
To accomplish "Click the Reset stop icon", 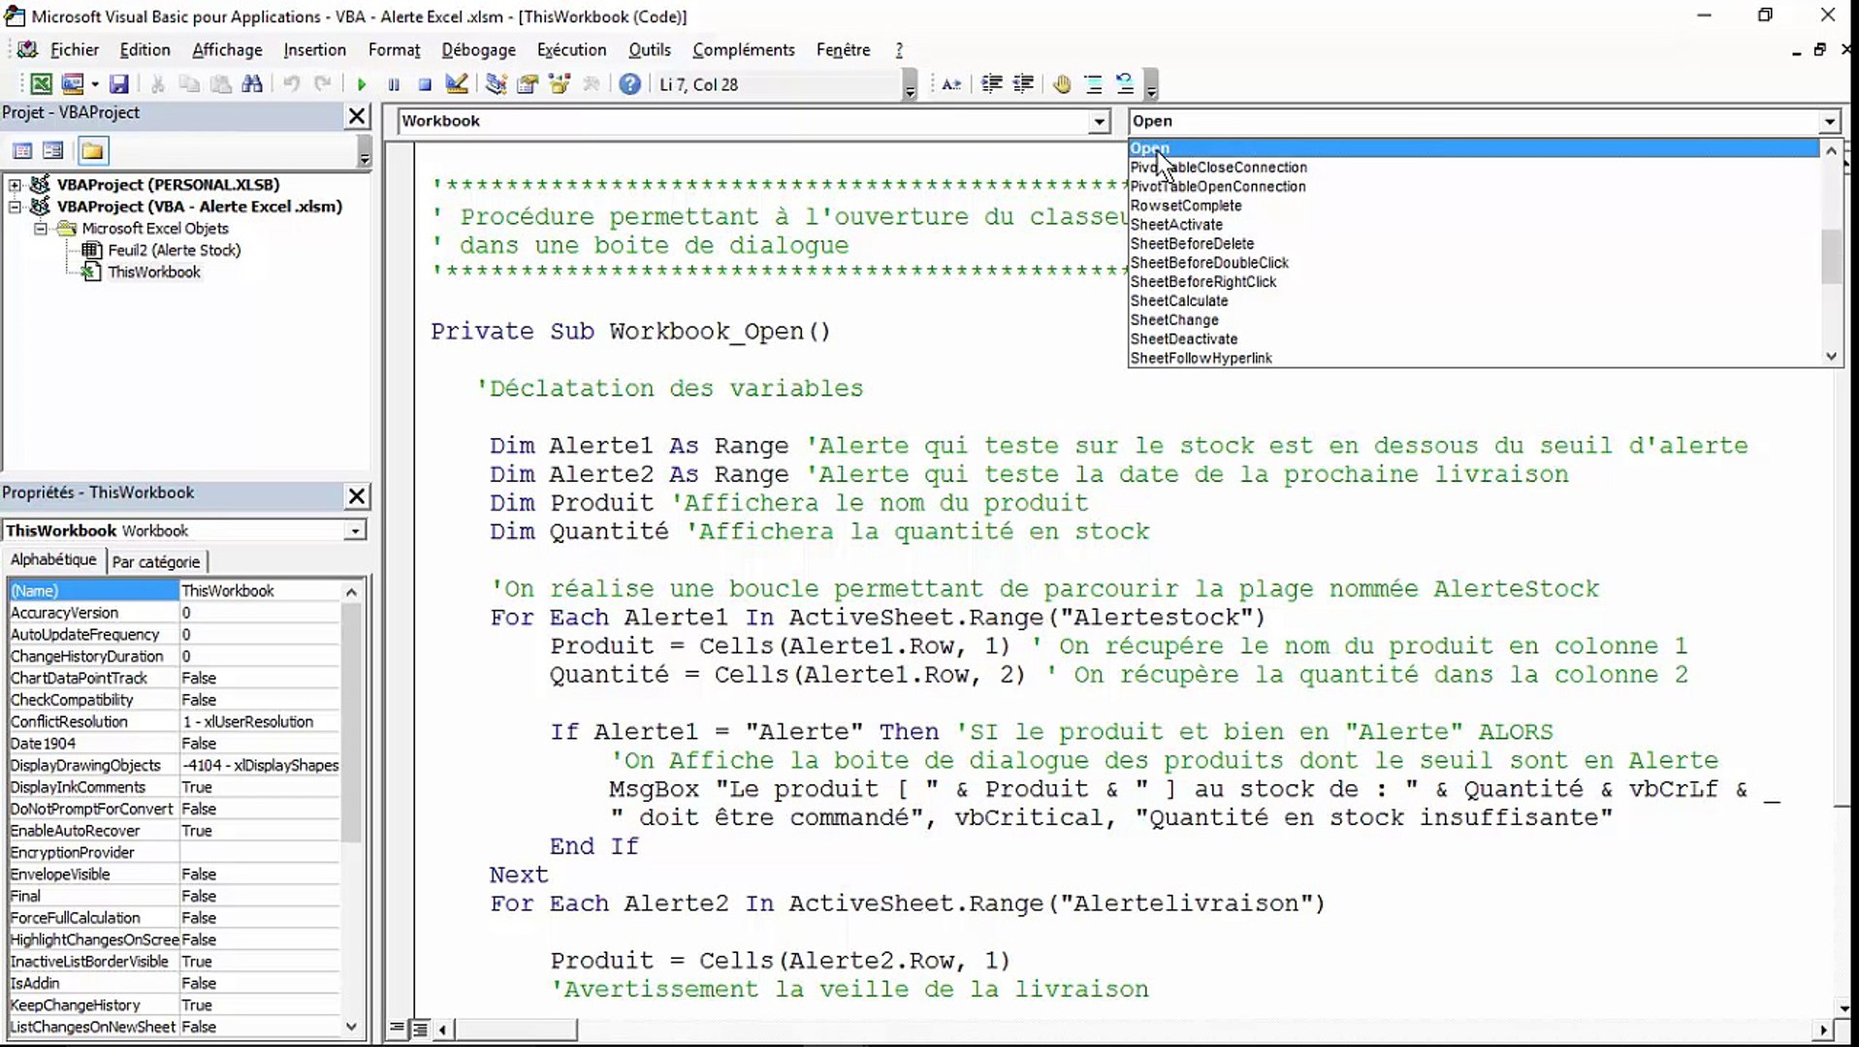I will [x=425, y=84].
